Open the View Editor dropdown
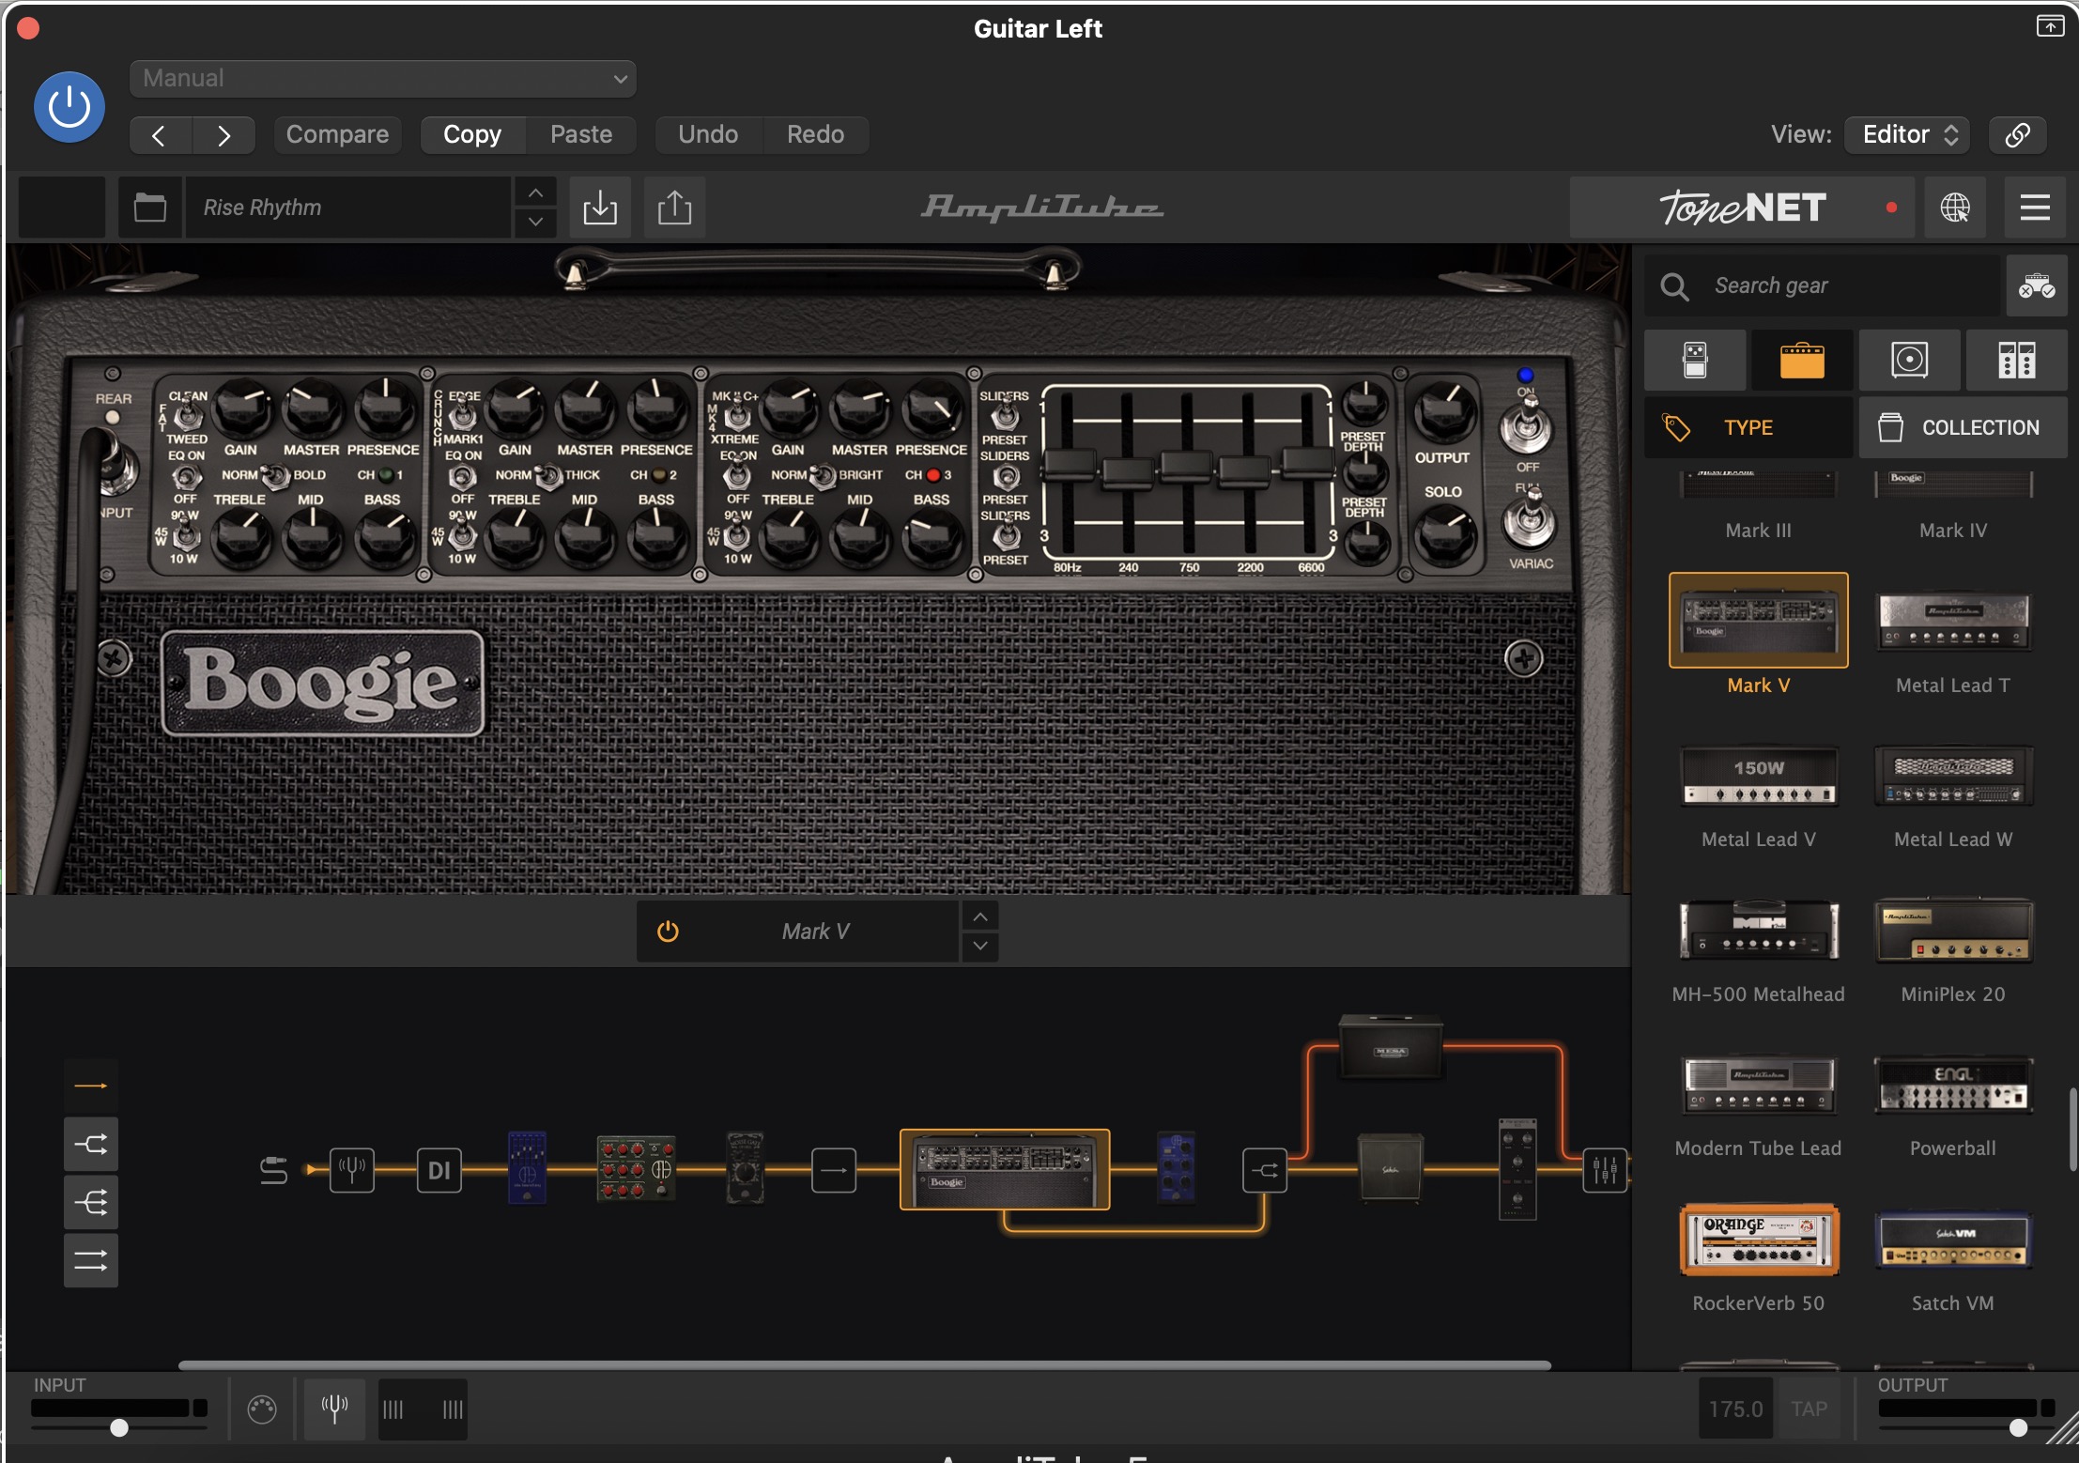2079x1463 pixels. pos(1907,135)
